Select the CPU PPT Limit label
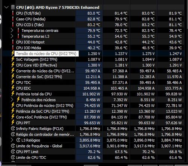 [x=27, y=152]
